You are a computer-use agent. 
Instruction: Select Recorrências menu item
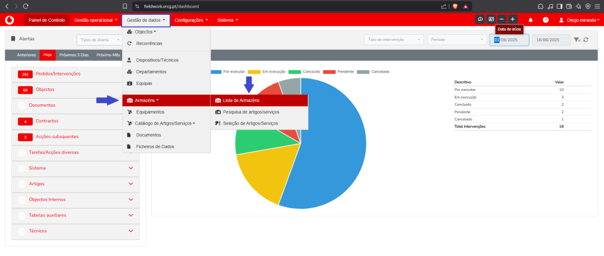(166, 44)
